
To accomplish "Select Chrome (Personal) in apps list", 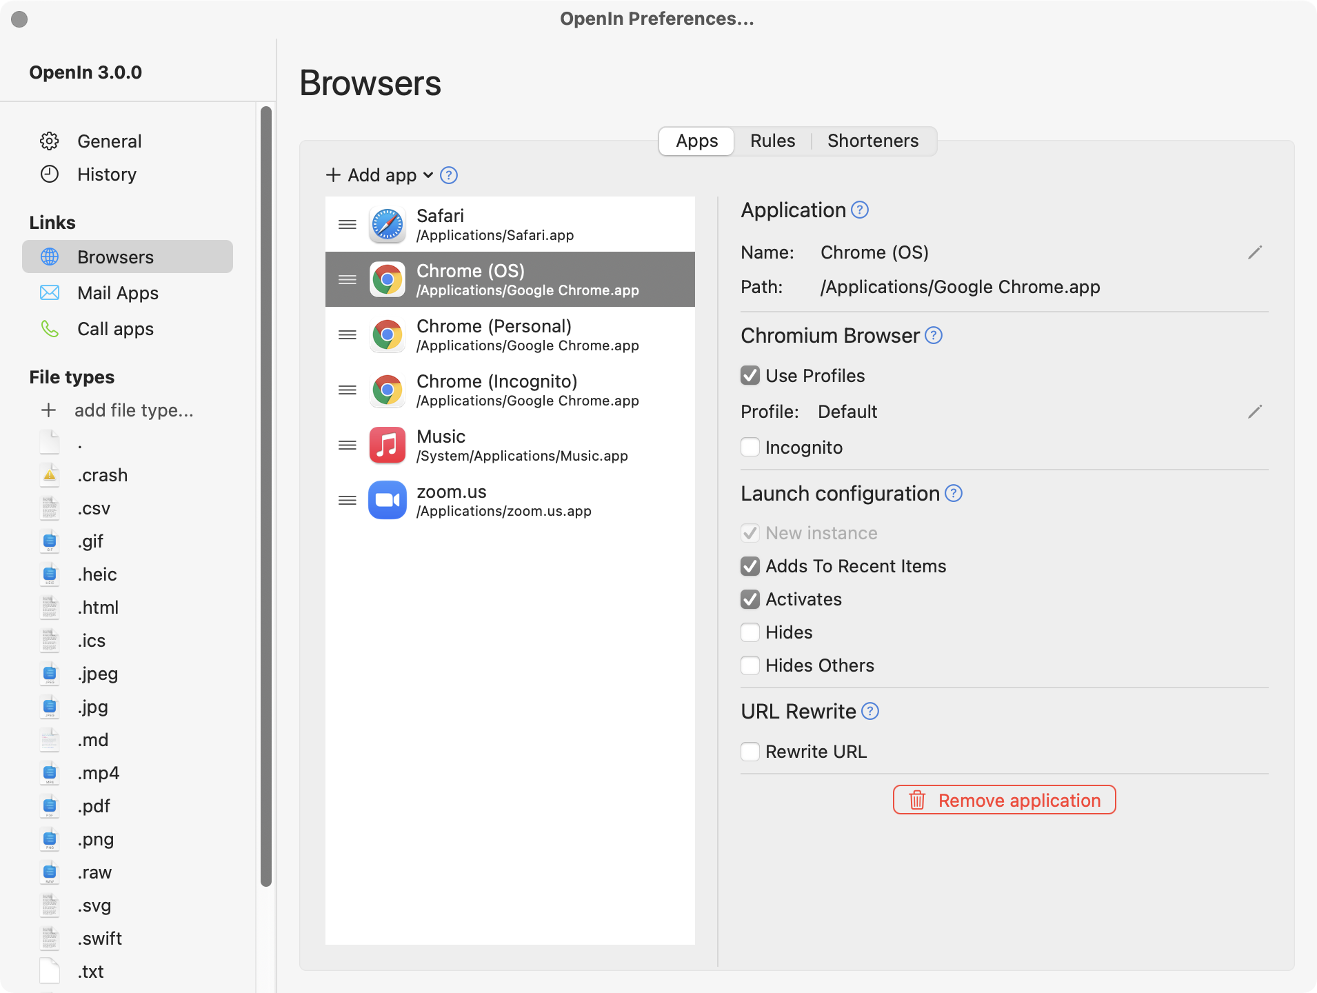I will (510, 334).
